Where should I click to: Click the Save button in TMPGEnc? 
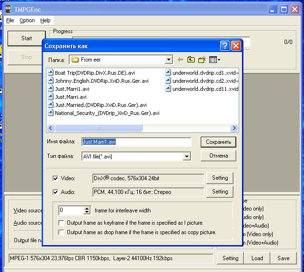[284, 258]
